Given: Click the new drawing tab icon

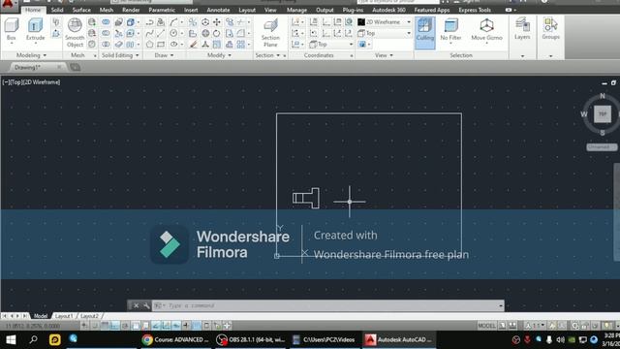Looking at the screenshot, I should coord(76,67).
